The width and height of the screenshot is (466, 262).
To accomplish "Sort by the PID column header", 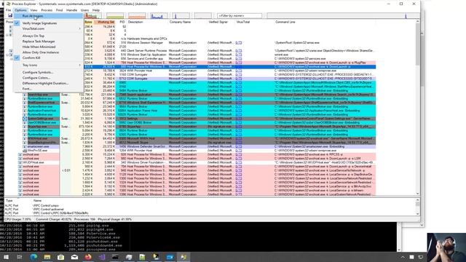I will tap(122, 22).
